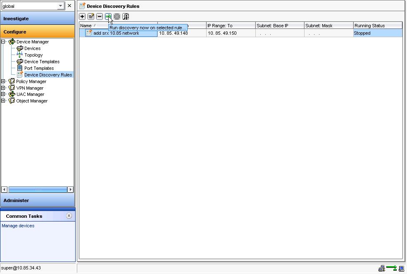Click the Device Discovery Rules header icon
Image resolution: width=407 pixels, height=274 pixels.
(83, 6)
